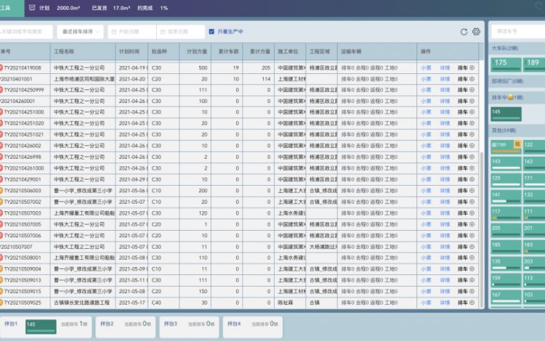Click the 排车 plus icon in row TY20210506003
This screenshot has width=545, height=341.
[x=472, y=190]
